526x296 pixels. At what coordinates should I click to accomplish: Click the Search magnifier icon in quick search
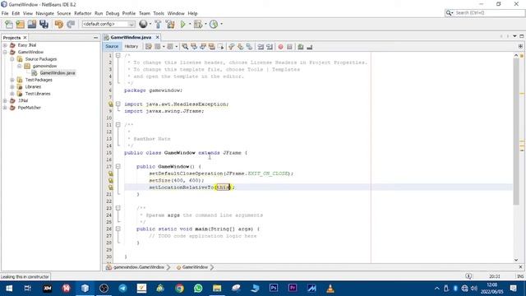(x=449, y=13)
